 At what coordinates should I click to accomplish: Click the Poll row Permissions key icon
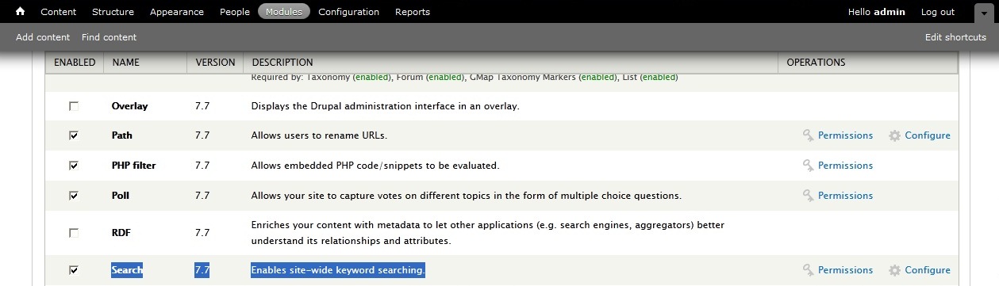click(808, 196)
